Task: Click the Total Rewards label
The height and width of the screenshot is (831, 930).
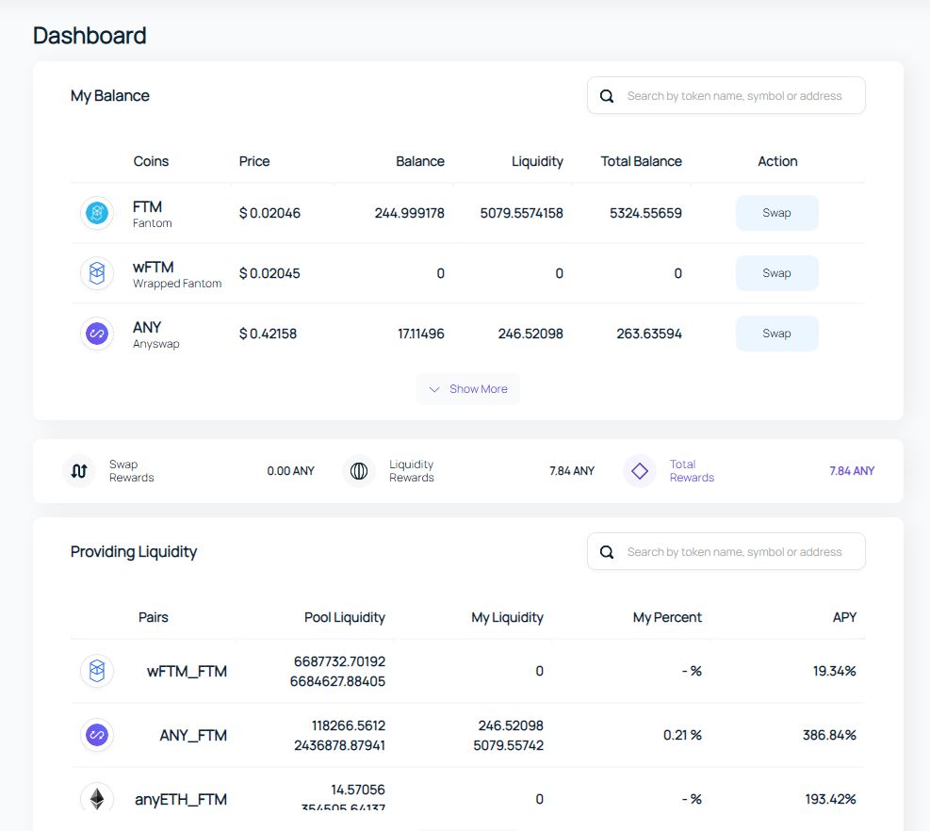Action: (x=693, y=471)
